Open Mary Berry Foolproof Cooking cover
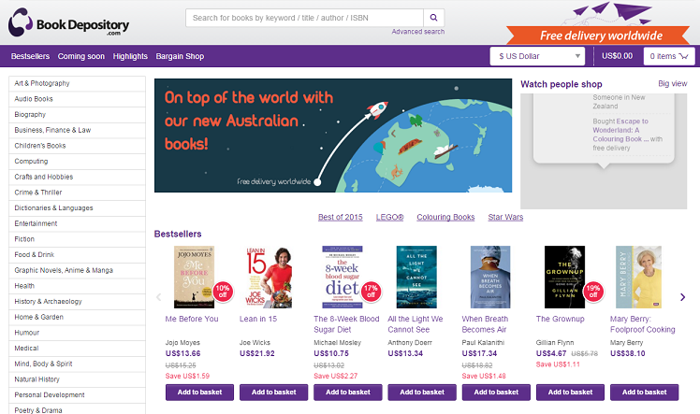Image resolution: width=700 pixels, height=414 pixels. click(x=639, y=277)
